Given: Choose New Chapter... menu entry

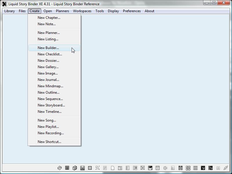Looking at the screenshot, I should (49, 18).
